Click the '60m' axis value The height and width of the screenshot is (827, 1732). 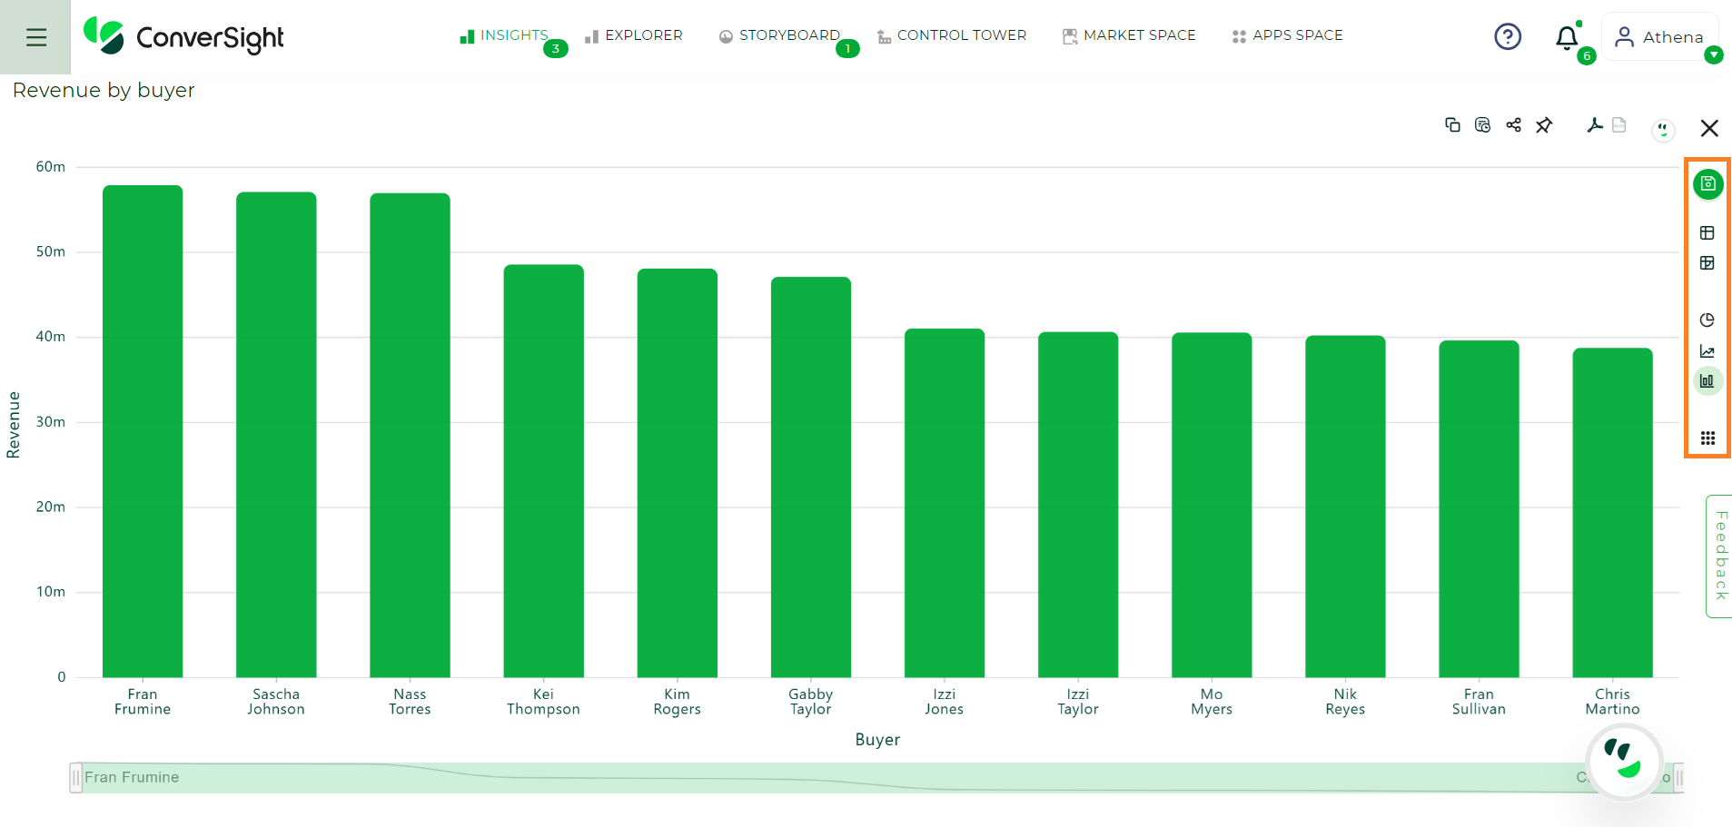(51, 167)
